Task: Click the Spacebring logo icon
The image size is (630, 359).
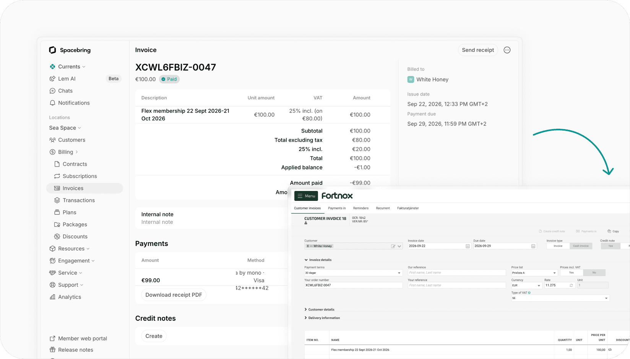Action: (x=52, y=50)
